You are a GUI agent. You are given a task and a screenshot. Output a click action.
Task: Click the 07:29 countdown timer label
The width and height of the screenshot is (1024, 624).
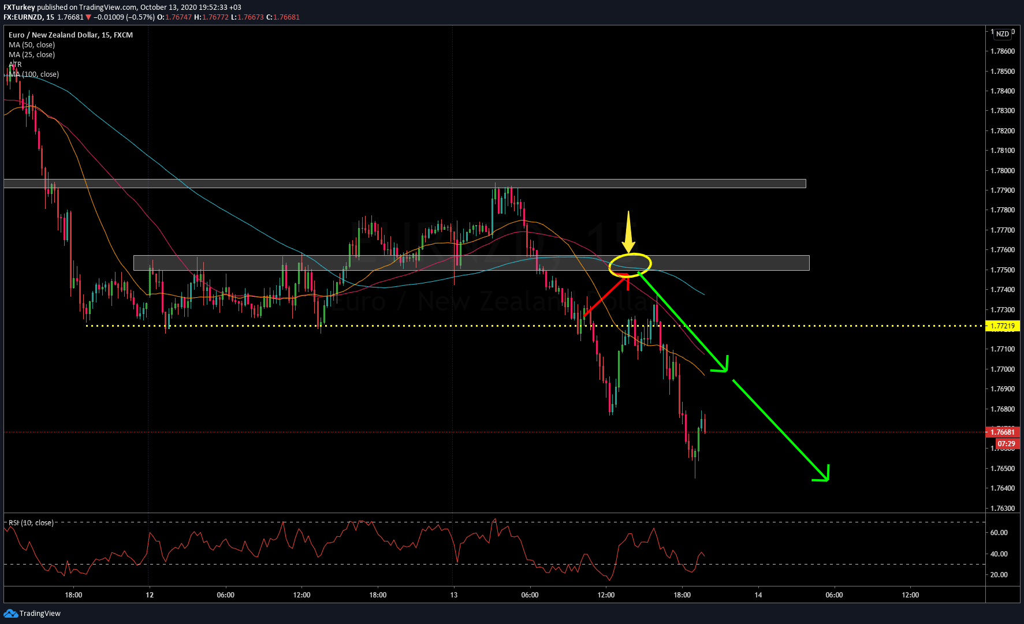tap(1006, 444)
